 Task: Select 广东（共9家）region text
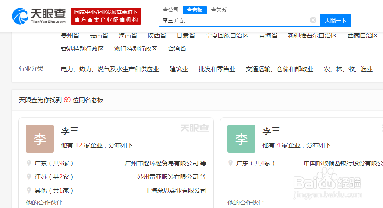click(x=54, y=163)
